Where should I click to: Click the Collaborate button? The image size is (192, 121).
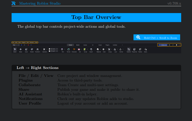[x=163, y=45]
